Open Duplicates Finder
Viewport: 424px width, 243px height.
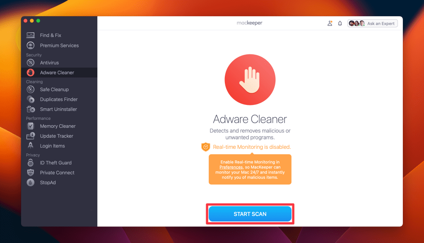point(59,100)
